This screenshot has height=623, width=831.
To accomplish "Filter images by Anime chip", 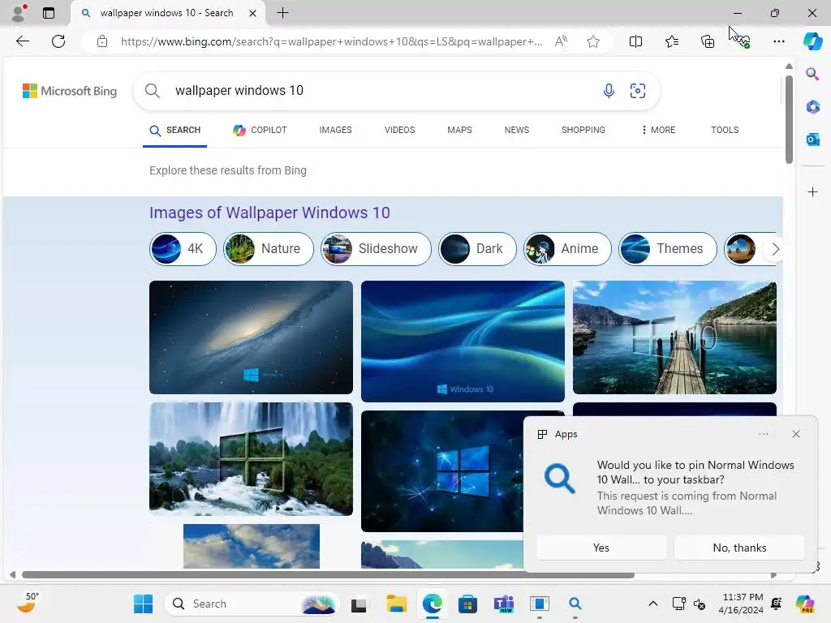I will click(567, 249).
